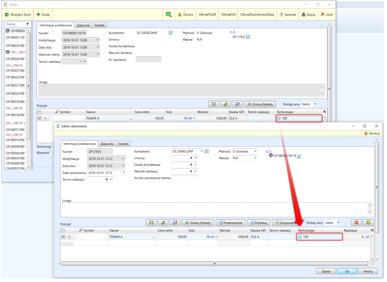The image size is (387, 282).
Task: Click the green add position button
Action: (x=368, y=223)
